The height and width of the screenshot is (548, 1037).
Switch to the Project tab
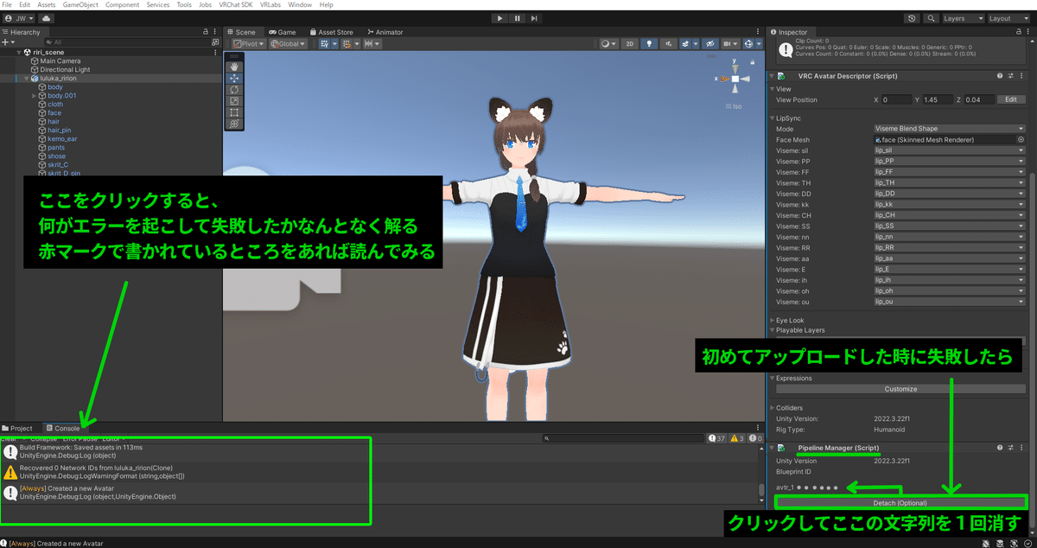point(17,428)
